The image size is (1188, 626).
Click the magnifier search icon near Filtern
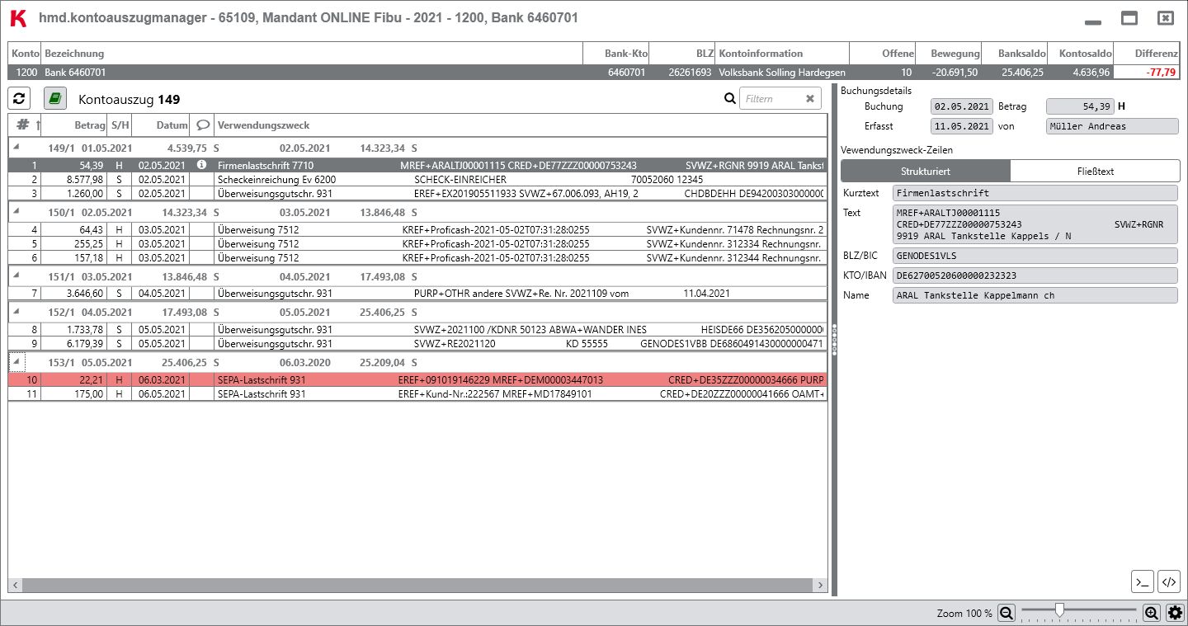pos(729,99)
